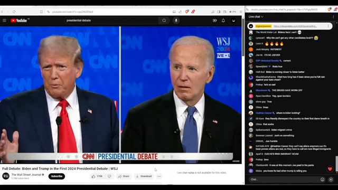
Task: Send a heart reaction in live chat
Action: click(330, 169)
